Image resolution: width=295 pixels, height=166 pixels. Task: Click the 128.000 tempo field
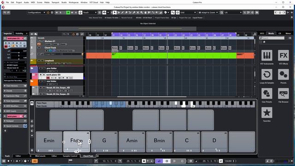(x=228, y=161)
